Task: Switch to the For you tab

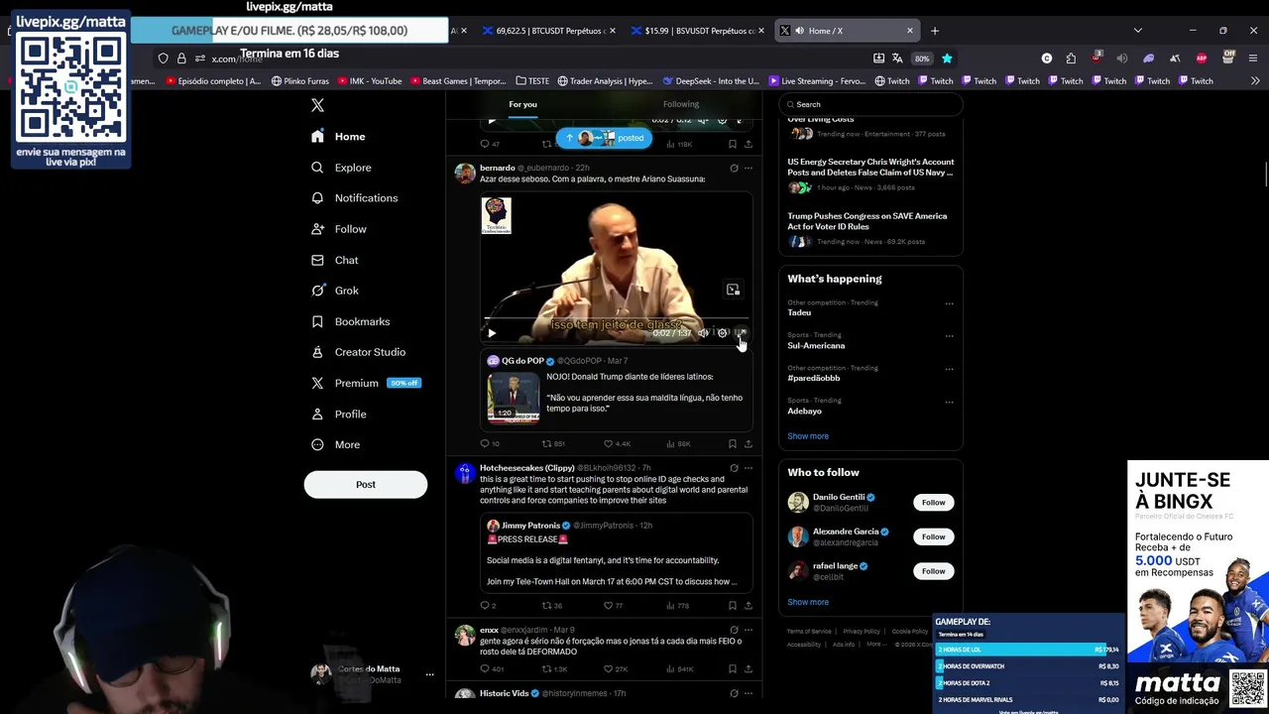Action: coord(522,104)
